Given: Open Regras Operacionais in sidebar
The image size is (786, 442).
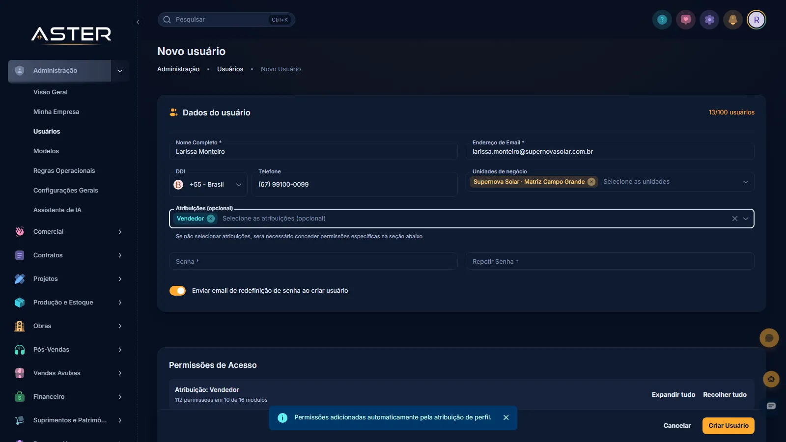Looking at the screenshot, I should tap(64, 171).
